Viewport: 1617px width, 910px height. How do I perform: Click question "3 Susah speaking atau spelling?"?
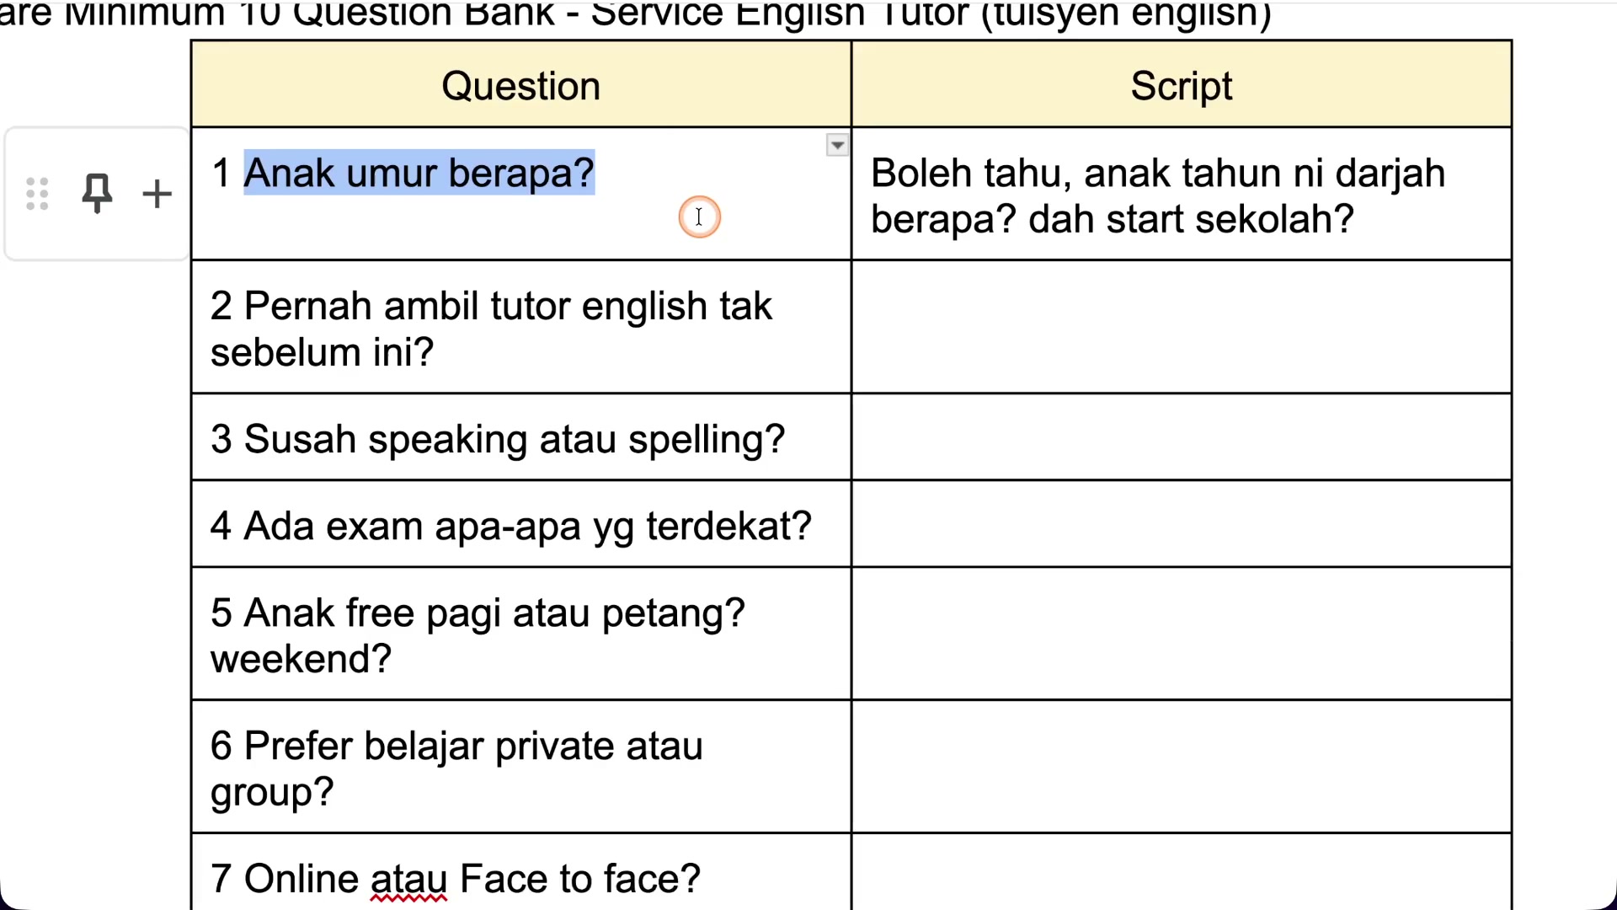pos(498,439)
